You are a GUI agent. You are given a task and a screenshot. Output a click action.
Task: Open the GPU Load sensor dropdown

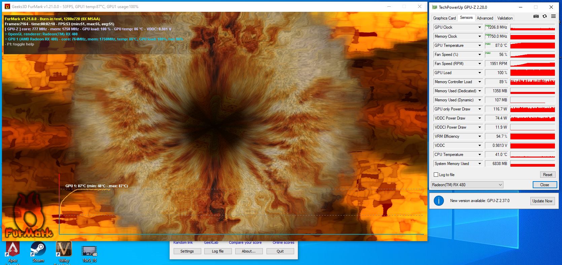480,73
